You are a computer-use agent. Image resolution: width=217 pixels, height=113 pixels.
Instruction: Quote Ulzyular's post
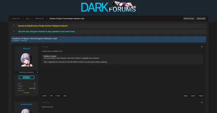(193, 96)
